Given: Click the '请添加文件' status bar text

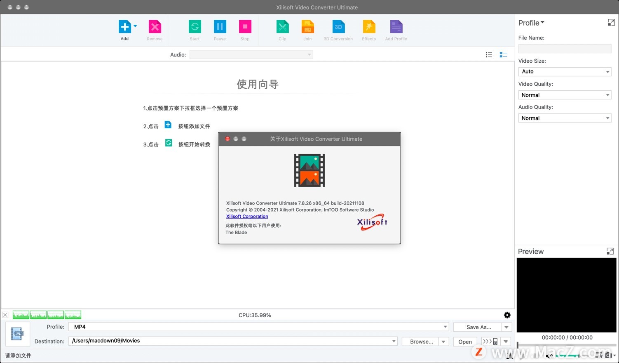Looking at the screenshot, I should 18,355.
